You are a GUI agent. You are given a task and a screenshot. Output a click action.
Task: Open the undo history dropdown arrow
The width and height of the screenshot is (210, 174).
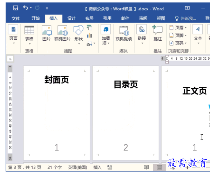[31, 8]
